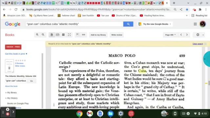Open settings gear dropdown arrow
This screenshot has height=118, width=210.
pos(203,35)
